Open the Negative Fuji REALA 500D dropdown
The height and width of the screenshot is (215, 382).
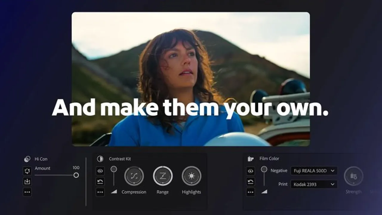click(x=314, y=171)
